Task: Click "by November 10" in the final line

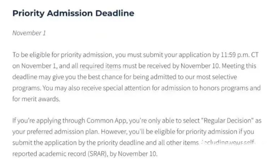Action: point(134,154)
